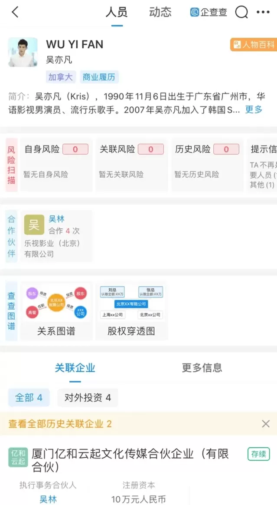The image size is (277, 505).
Task: Select the 全部 4 filter chip
Action: click(x=29, y=398)
